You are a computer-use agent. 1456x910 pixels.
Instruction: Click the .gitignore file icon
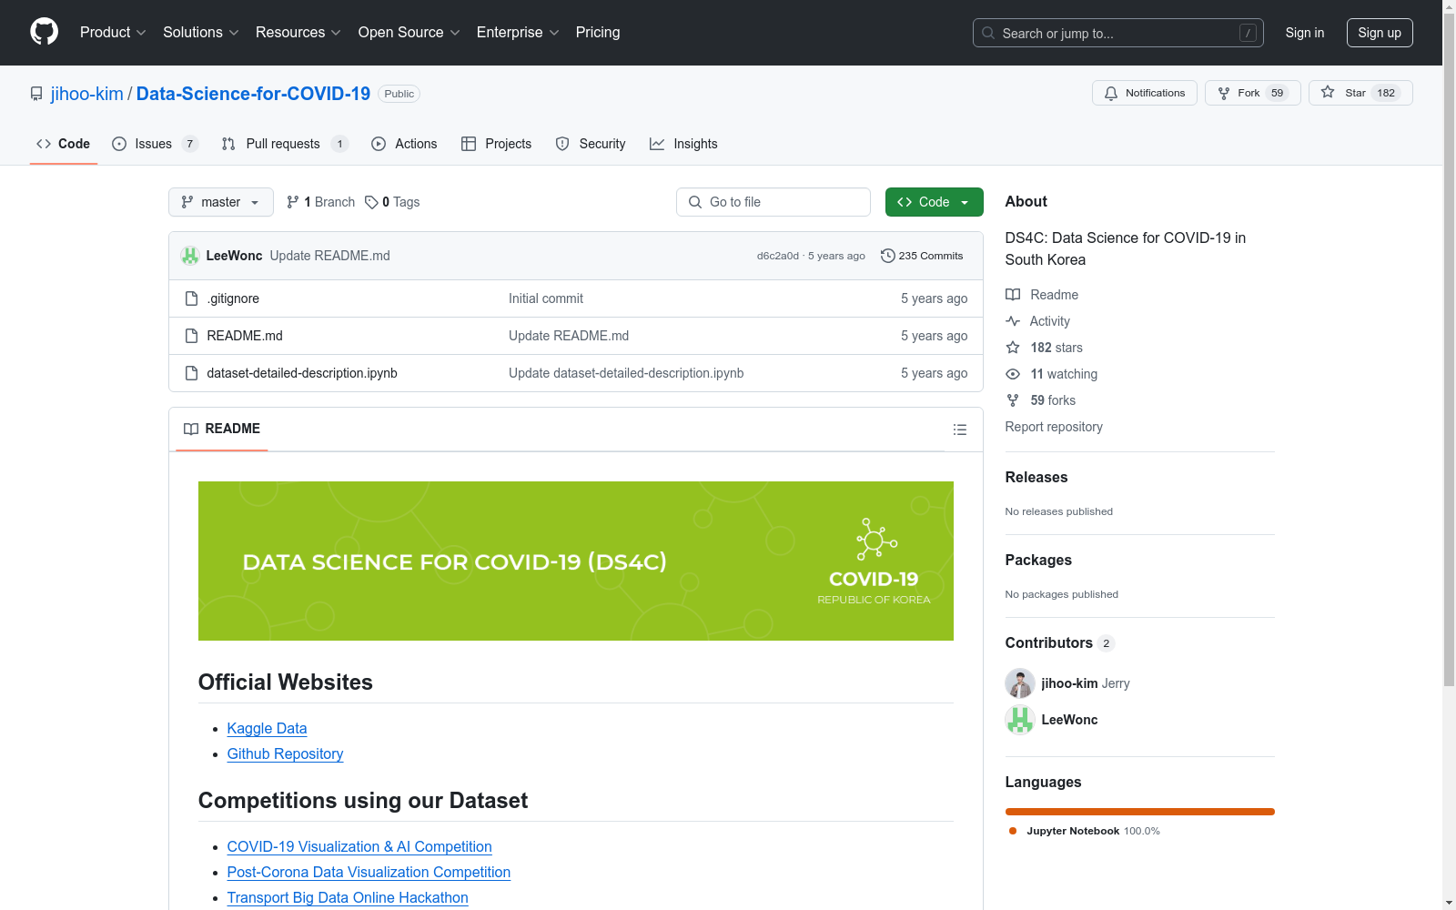(191, 298)
